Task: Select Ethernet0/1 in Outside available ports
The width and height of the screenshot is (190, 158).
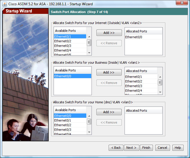Action: click(70, 36)
